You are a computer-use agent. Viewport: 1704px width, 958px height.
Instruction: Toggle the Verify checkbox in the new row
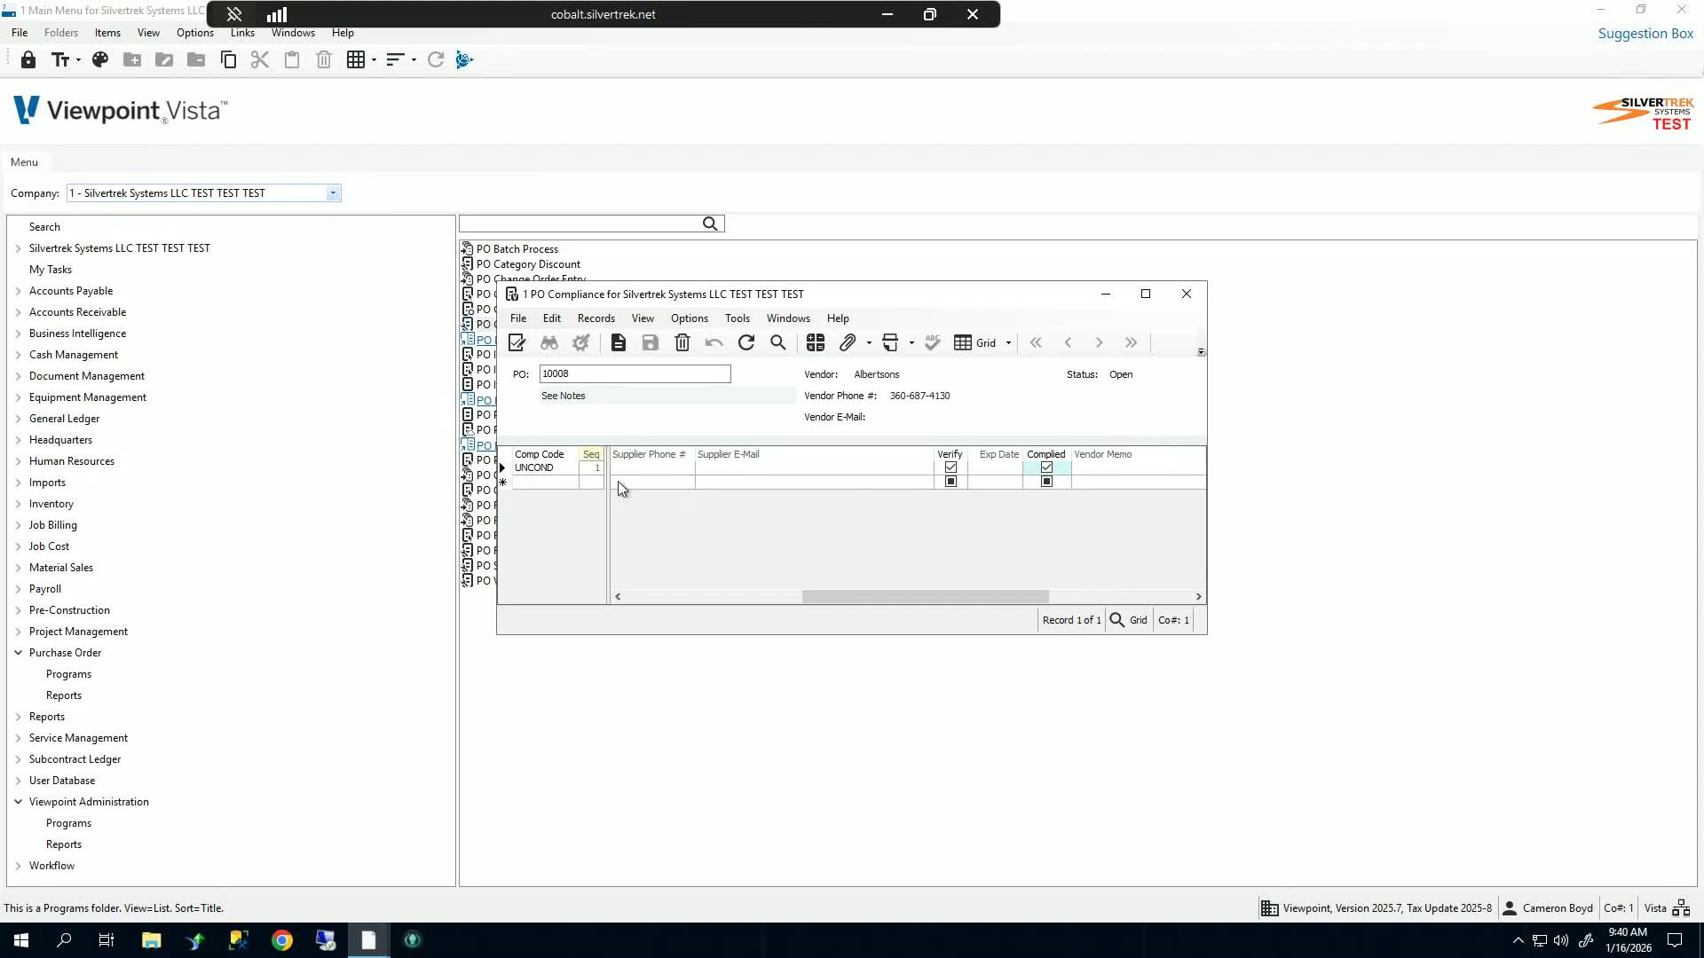pyautogui.click(x=951, y=482)
